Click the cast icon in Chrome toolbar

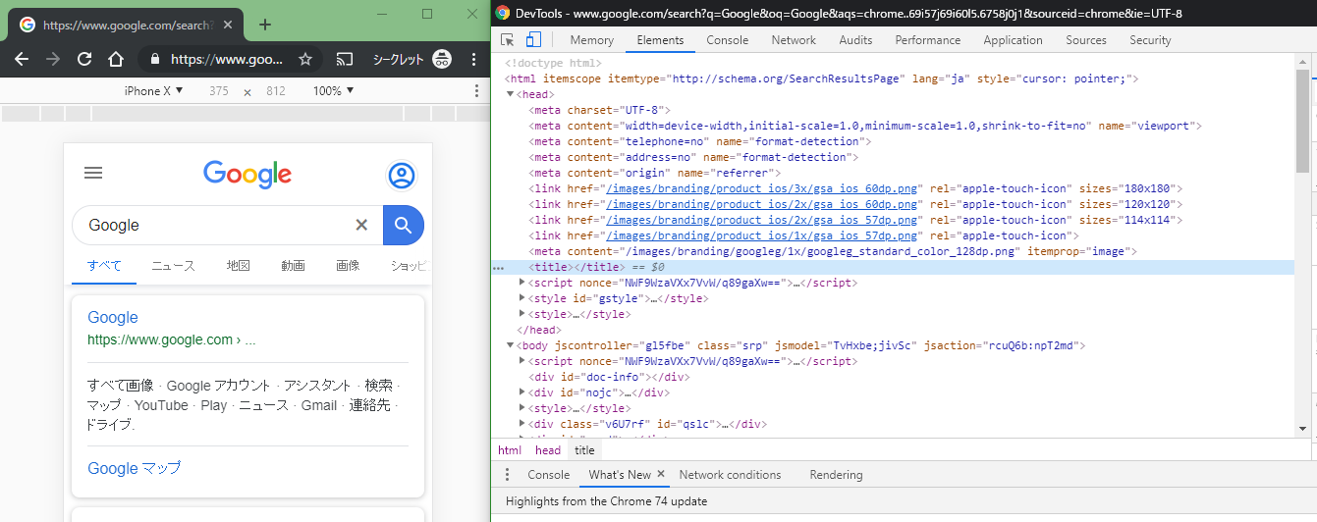pyautogui.click(x=345, y=59)
